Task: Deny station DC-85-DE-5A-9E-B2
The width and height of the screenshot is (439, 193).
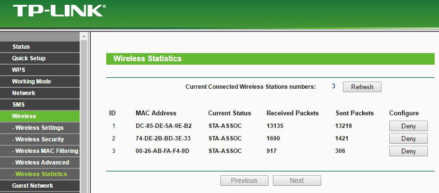Action: 409,126
